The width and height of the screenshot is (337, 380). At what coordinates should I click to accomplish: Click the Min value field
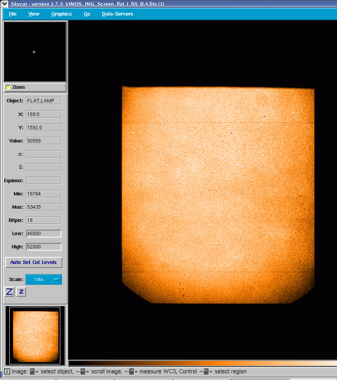click(x=44, y=194)
